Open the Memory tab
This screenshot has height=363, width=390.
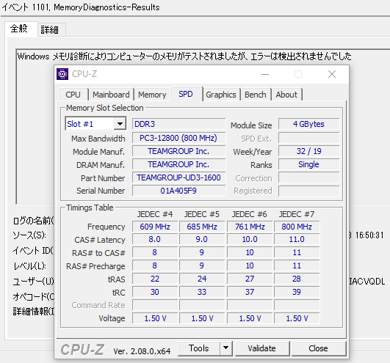152,95
